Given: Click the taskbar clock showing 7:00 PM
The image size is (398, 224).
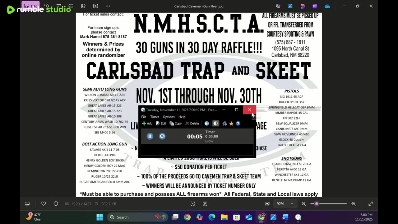Looking at the screenshot, I should 364,217.
